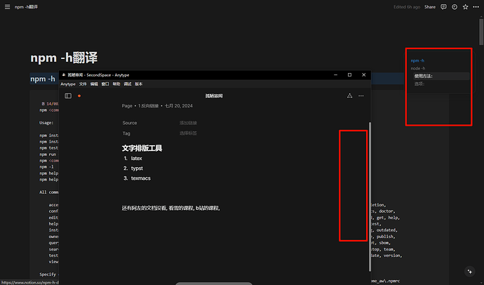
Task: Open the 窗口 menu in Anytype
Action: pos(105,84)
